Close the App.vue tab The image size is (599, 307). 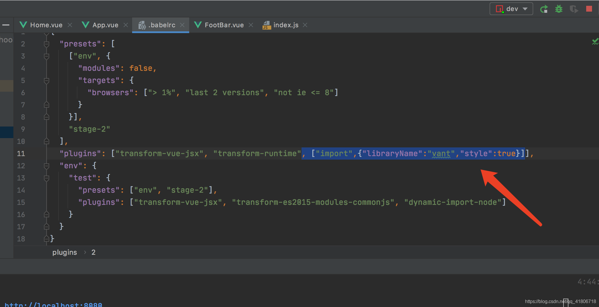coord(126,25)
